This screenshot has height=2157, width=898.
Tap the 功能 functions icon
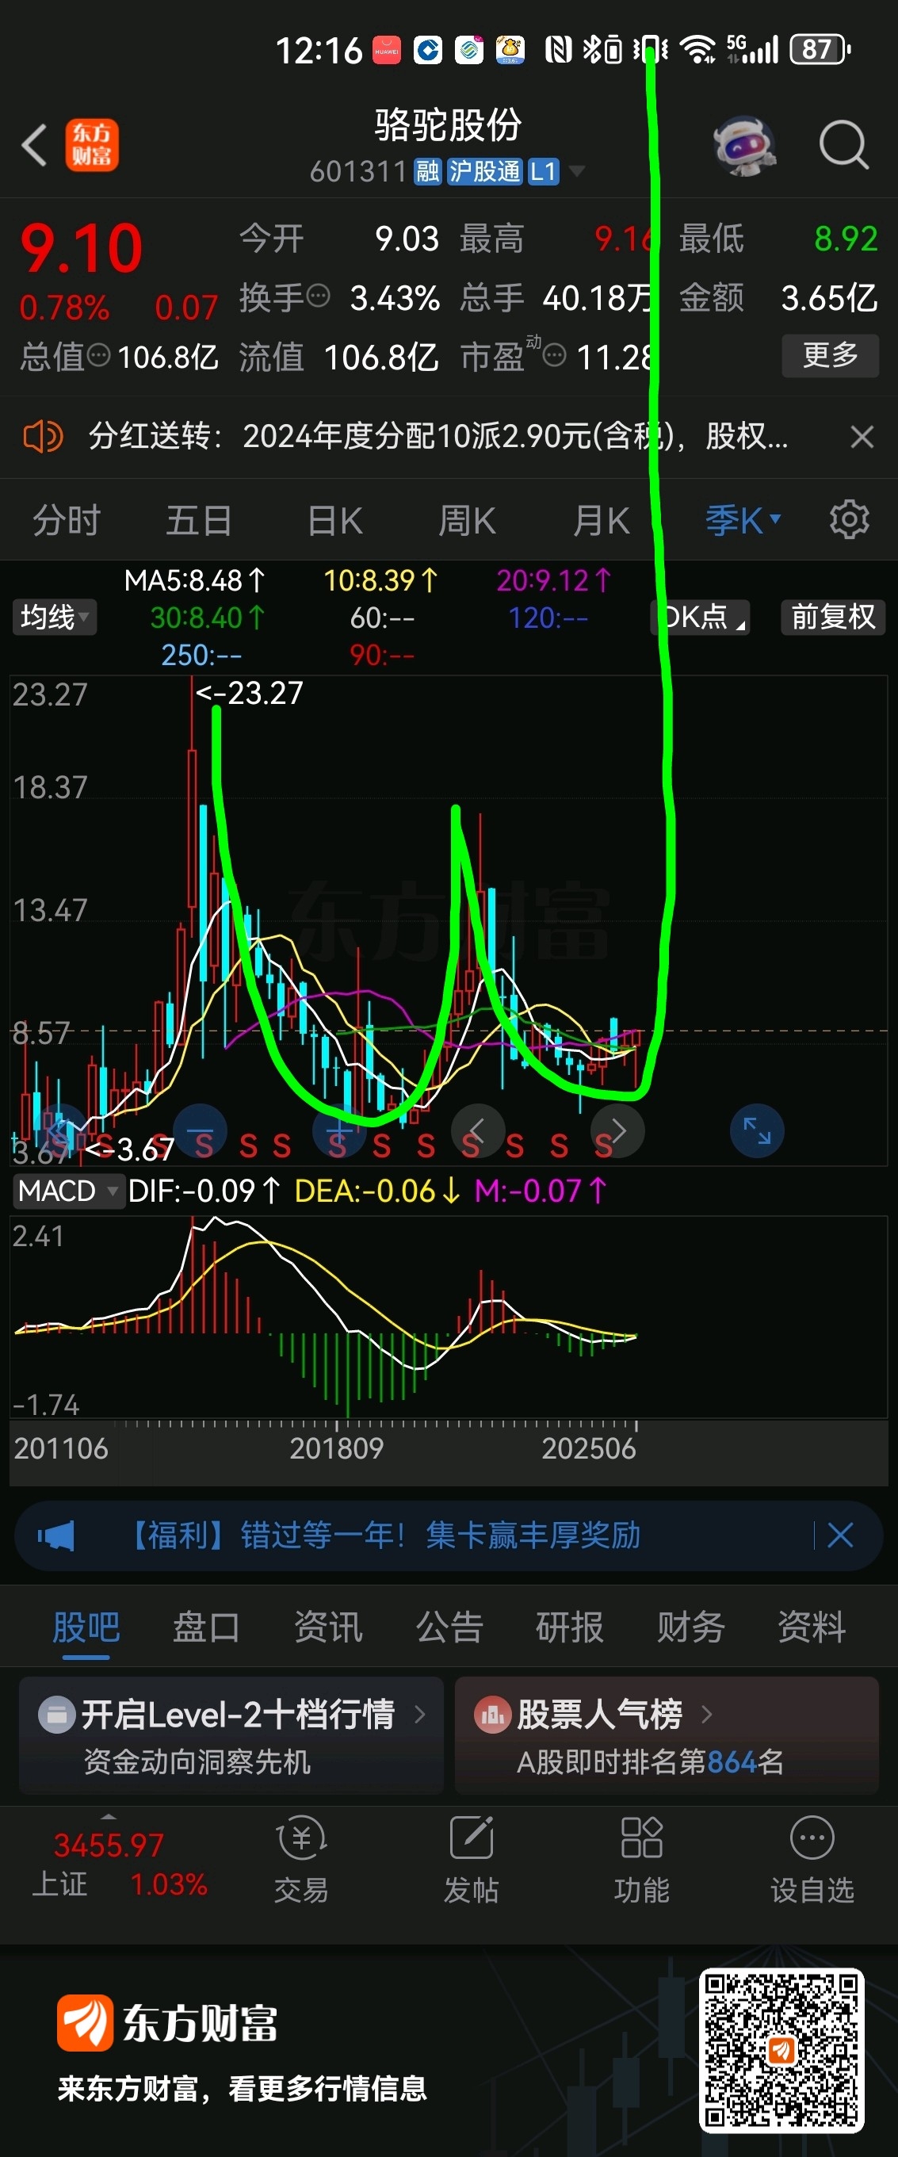pos(642,1859)
